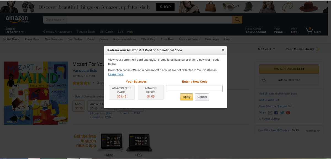Select the Amazon Gift Card balance box
This screenshot has width=331, height=159.
pyautogui.click(x=121, y=92)
